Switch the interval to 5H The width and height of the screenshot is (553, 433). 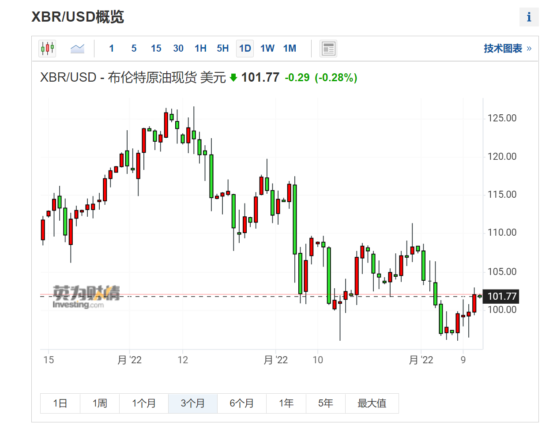click(223, 49)
